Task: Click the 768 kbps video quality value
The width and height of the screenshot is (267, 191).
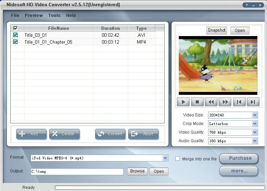Action: point(217,132)
